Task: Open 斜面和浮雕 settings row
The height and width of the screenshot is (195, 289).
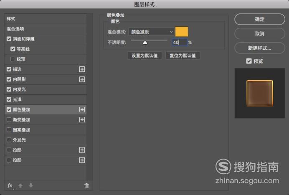Action: click(x=46, y=39)
